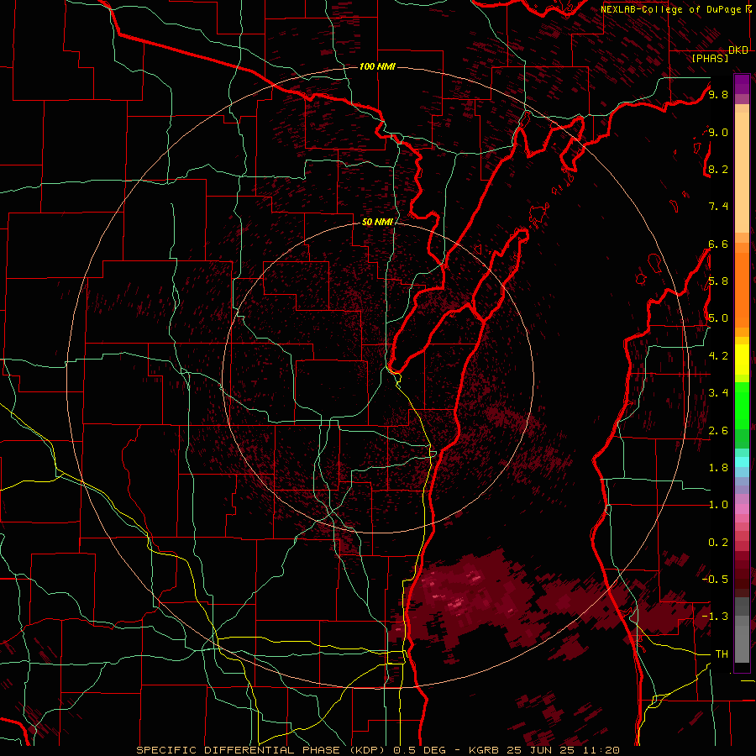Pick the yellow segment of the color bar
756x756 pixels.
[742, 360]
